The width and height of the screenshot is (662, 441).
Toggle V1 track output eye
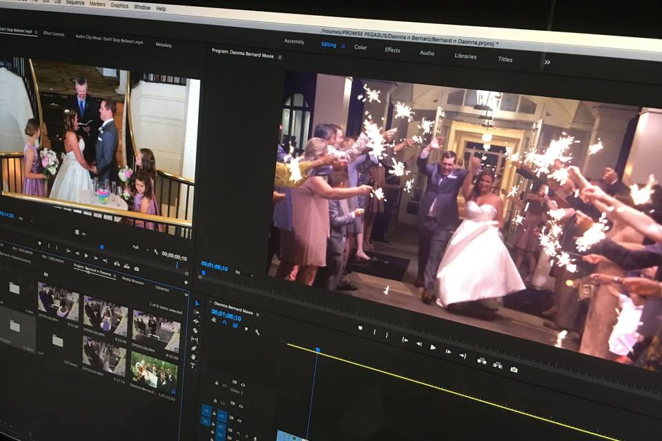point(239,421)
